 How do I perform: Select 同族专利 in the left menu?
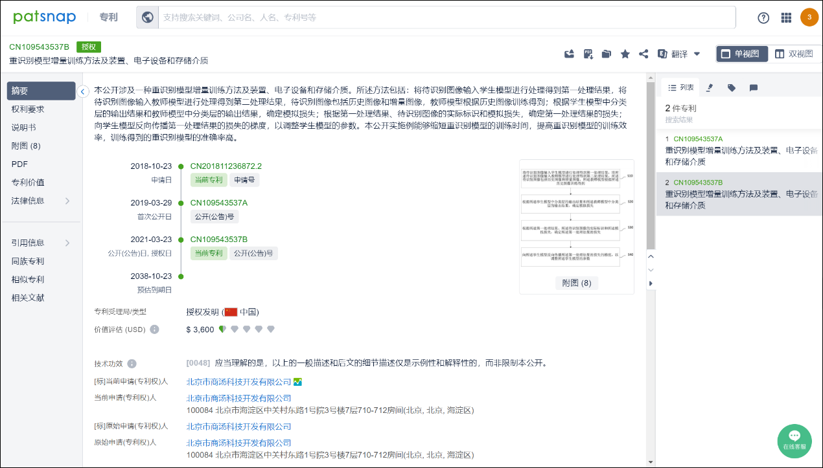pyautogui.click(x=28, y=262)
